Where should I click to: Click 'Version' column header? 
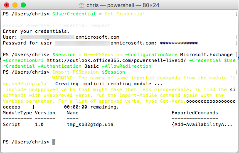45,113
